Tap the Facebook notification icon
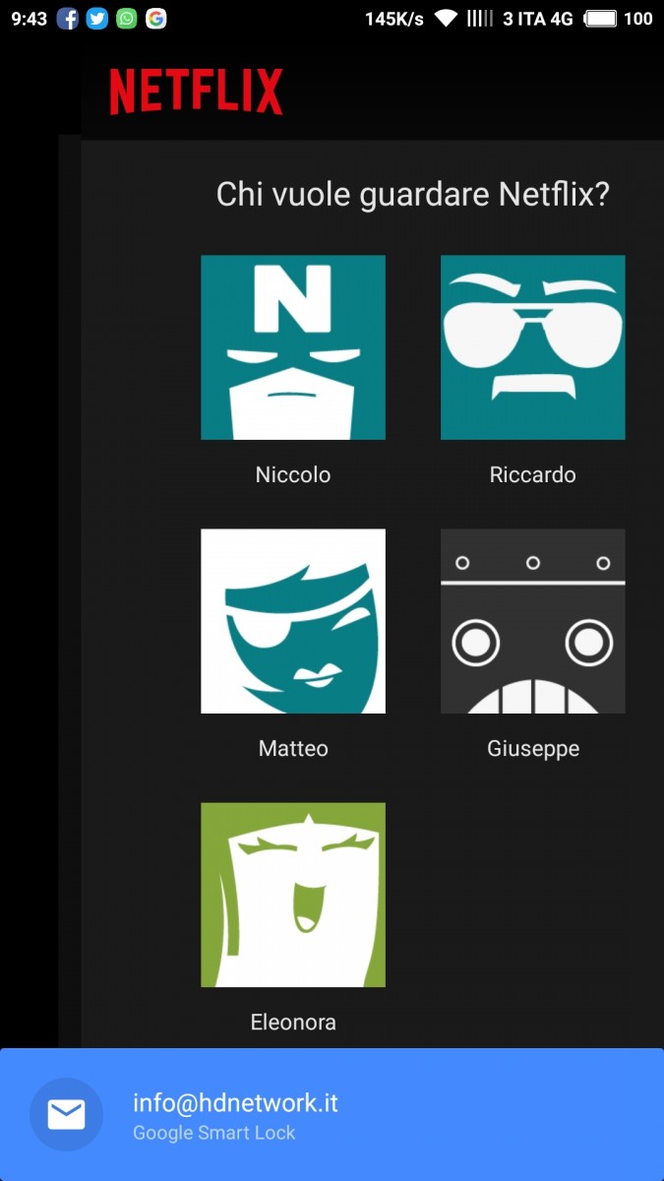 [67, 19]
